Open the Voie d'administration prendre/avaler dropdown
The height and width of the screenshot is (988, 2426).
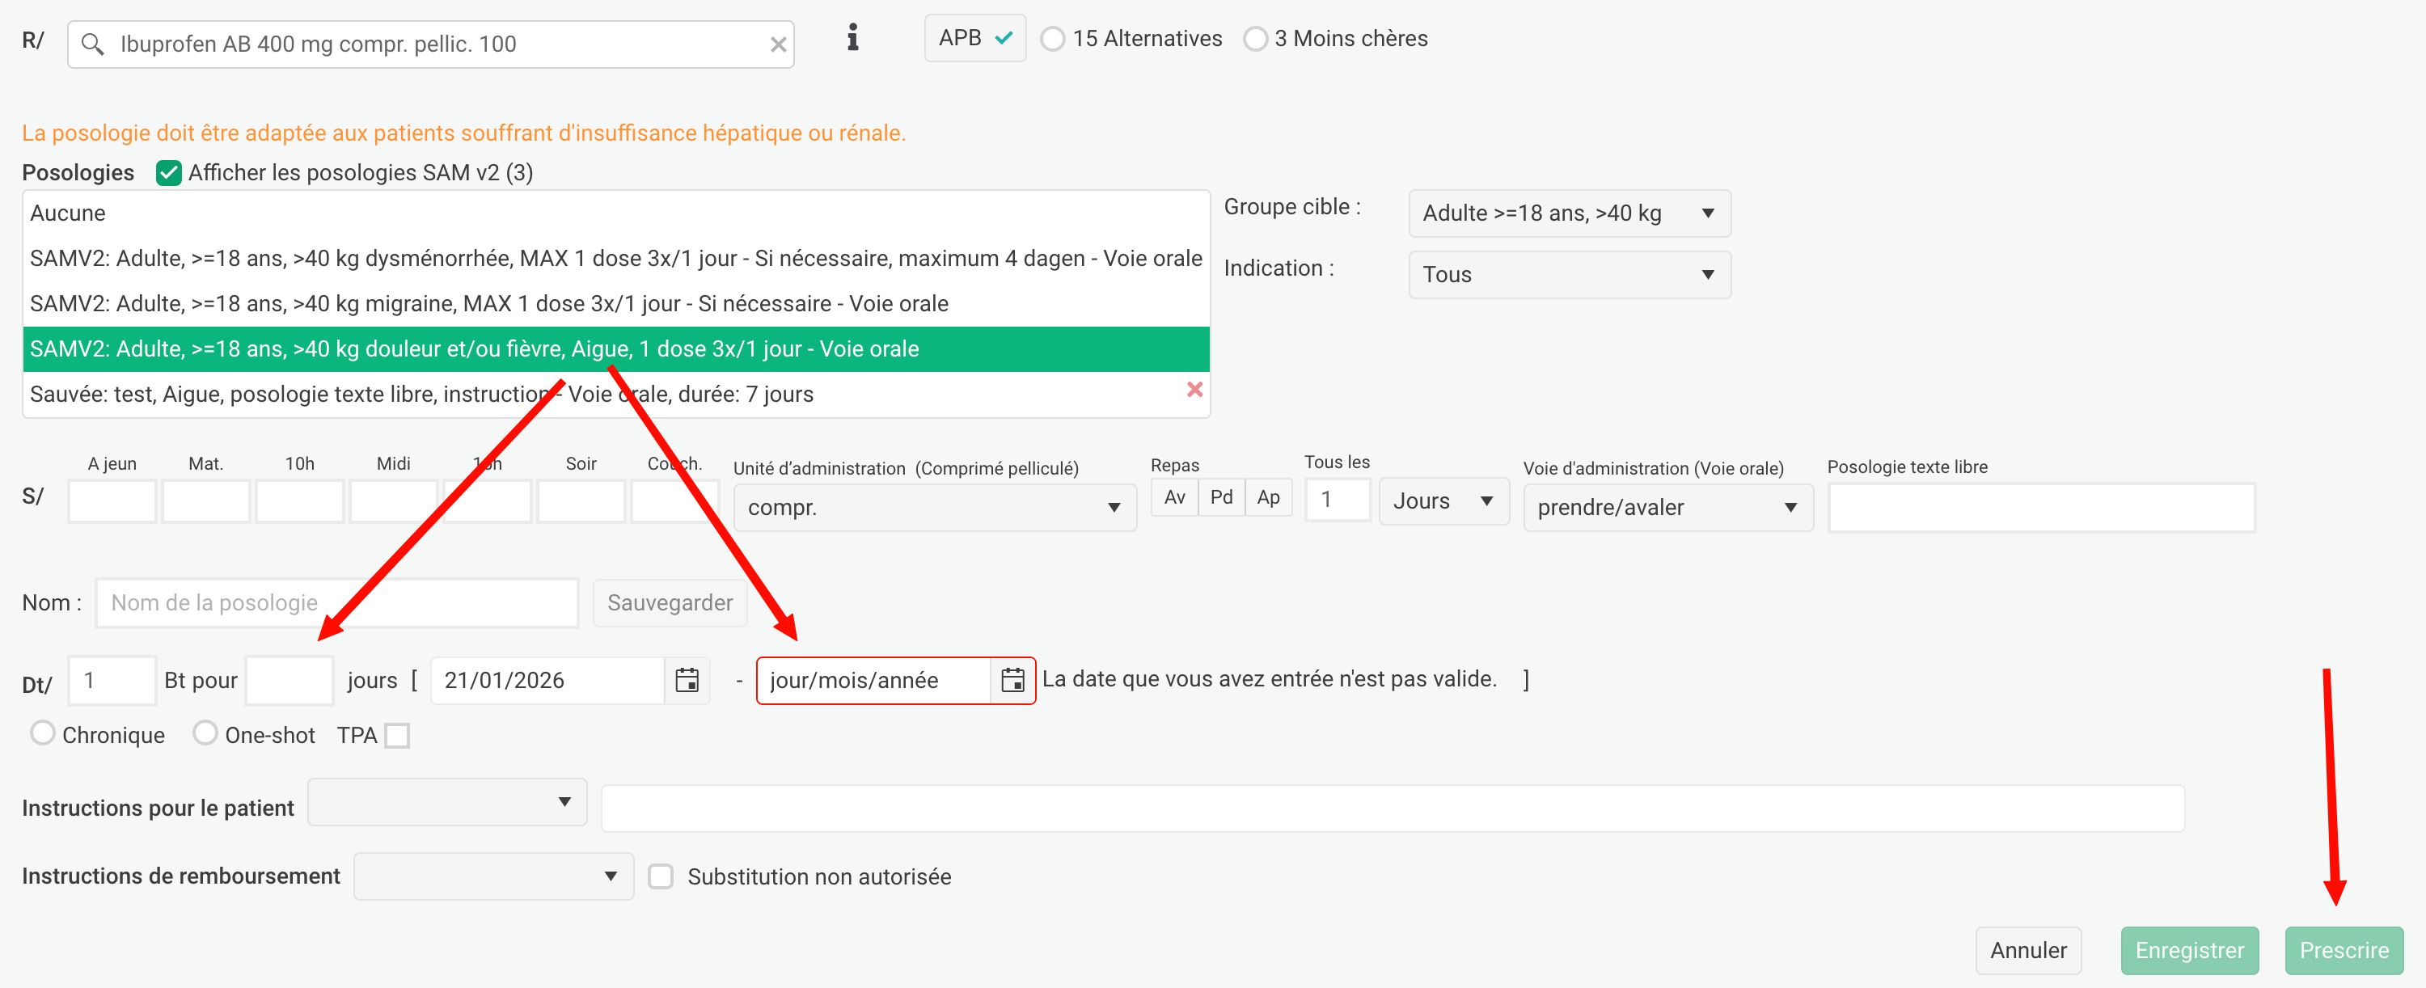[x=1667, y=508]
